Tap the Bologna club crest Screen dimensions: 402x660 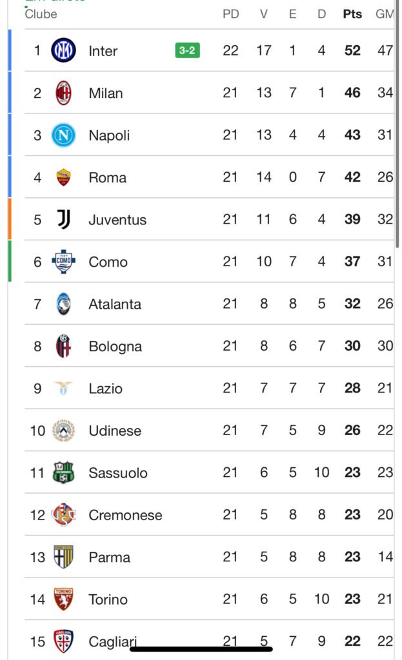point(63,346)
